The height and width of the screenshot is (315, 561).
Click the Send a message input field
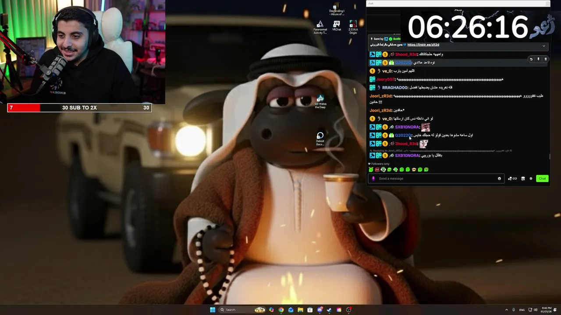click(436, 178)
